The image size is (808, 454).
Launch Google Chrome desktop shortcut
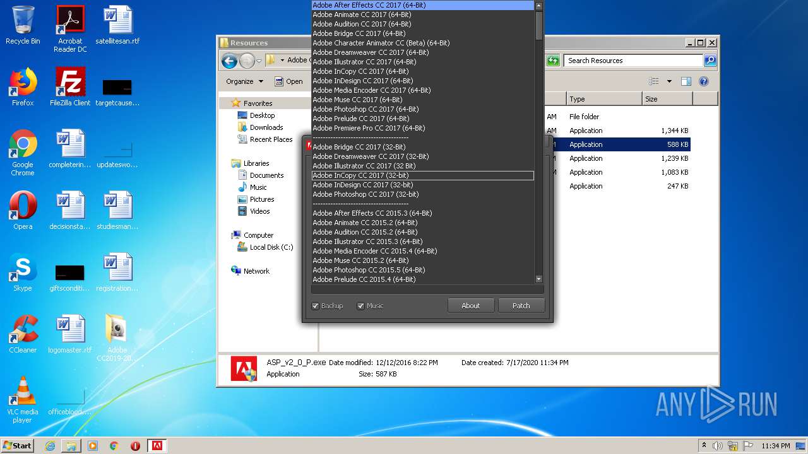click(x=23, y=153)
